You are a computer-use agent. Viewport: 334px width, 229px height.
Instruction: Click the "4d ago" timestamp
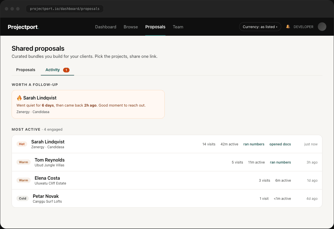pos(312,198)
